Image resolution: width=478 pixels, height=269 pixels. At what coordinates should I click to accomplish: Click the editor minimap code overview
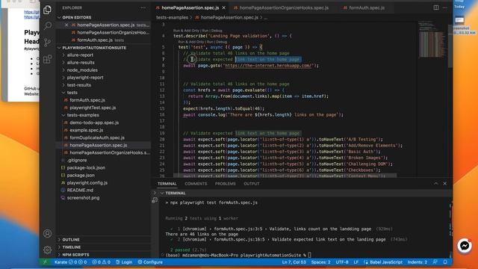click(432, 39)
